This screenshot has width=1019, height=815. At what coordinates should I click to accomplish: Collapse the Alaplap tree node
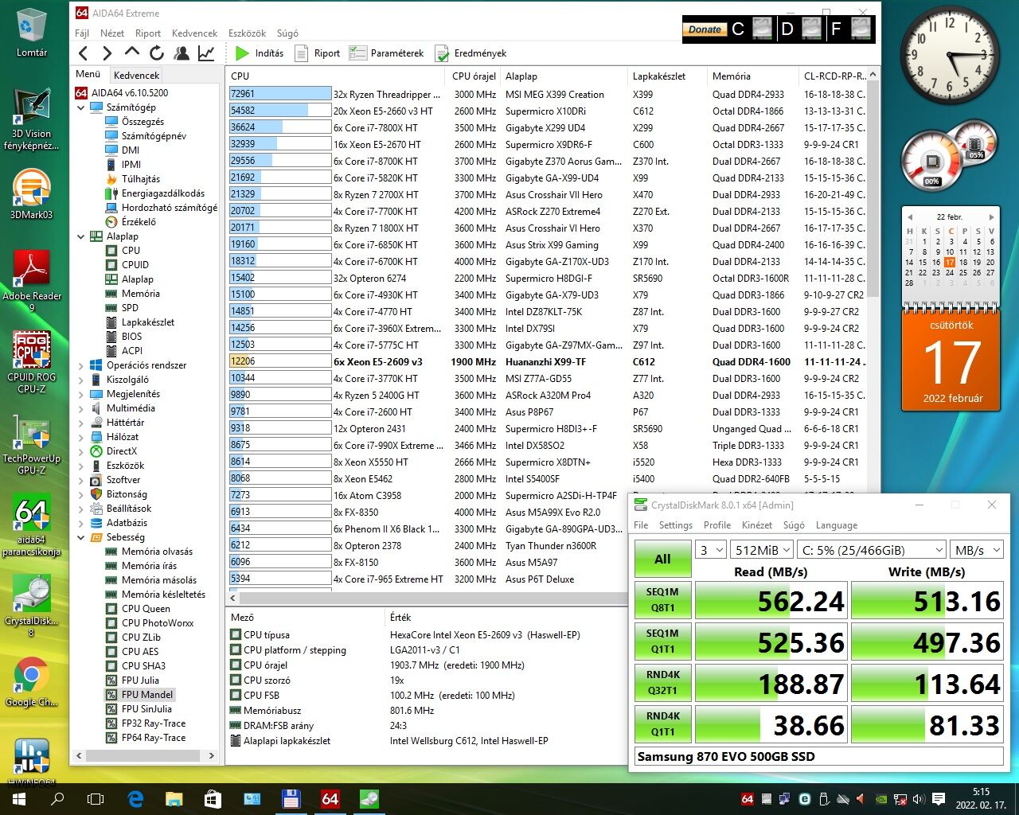pos(81,236)
